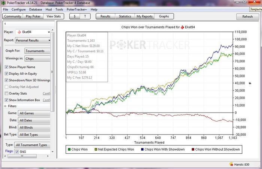Switch to the Play Poker tab
Image resolution: width=262 pixels, height=169 pixels.
(x=33, y=16)
